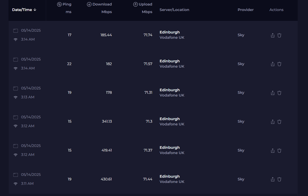Sort by the Upload Mbps header
This screenshot has width=308, height=196.
[143, 5]
